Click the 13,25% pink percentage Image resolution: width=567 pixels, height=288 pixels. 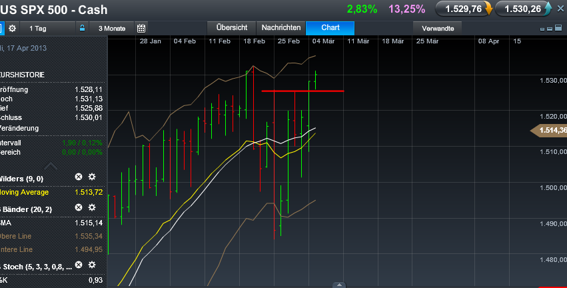click(407, 9)
